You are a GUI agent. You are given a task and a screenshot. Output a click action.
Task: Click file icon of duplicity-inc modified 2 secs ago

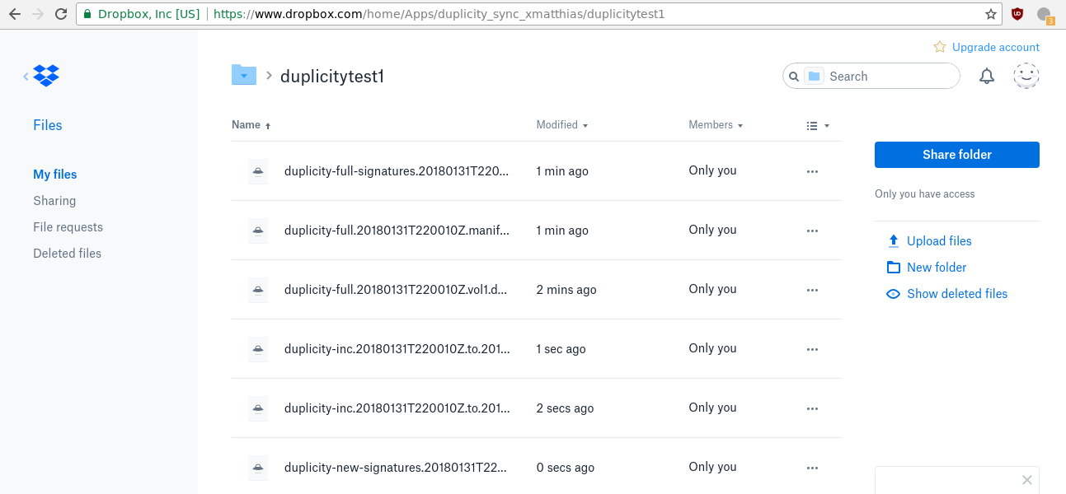point(258,408)
